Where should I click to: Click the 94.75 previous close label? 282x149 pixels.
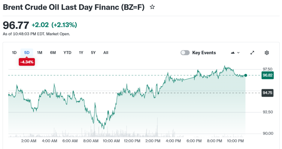pos(268,93)
